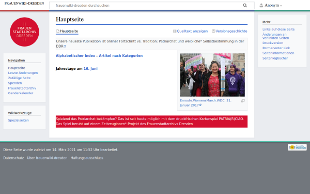The width and height of the screenshot is (310, 194).
Task: Click FRAUENWIKI-DRESDEN site title
Action: point(24,4)
